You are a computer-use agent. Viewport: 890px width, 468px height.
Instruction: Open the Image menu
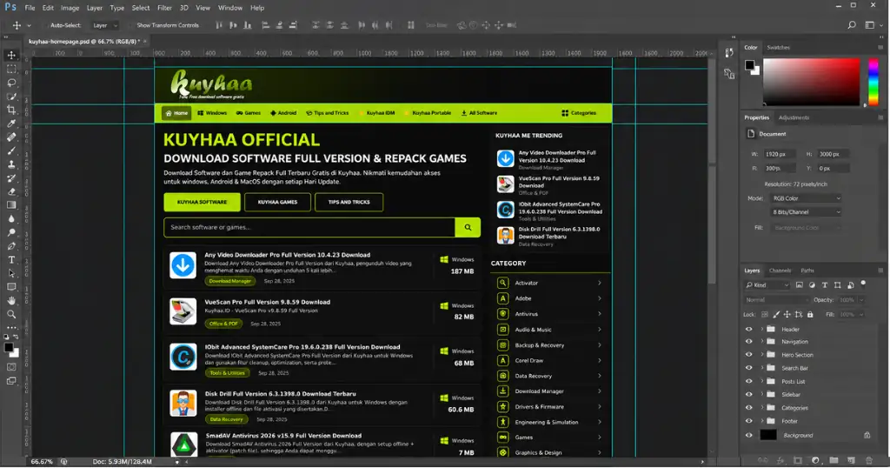coord(70,8)
